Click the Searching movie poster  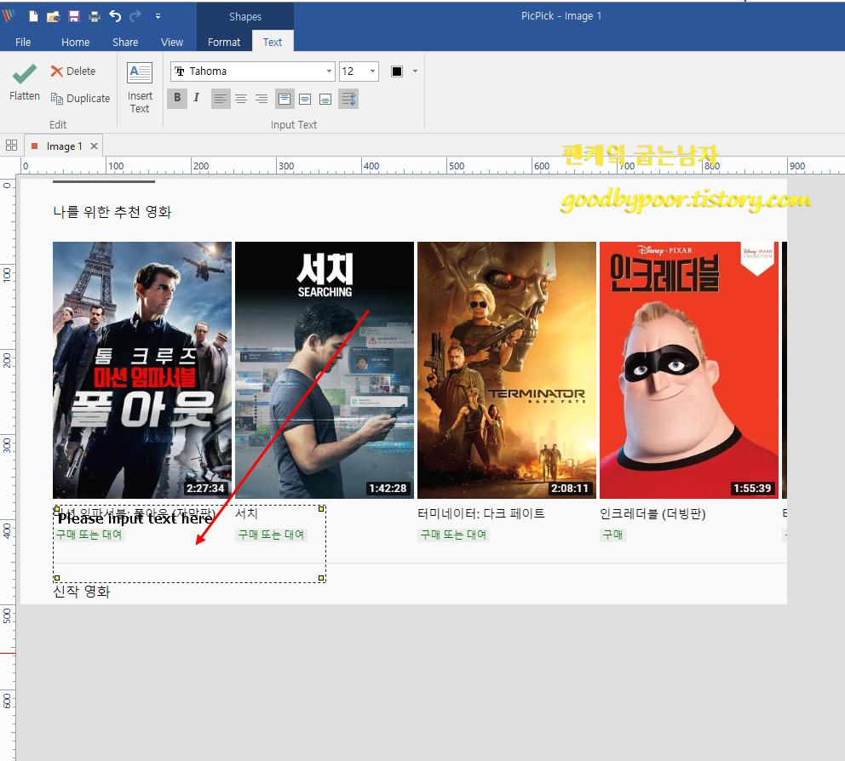[325, 369]
